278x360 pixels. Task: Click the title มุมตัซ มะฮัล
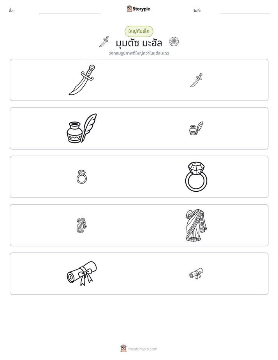click(139, 43)
